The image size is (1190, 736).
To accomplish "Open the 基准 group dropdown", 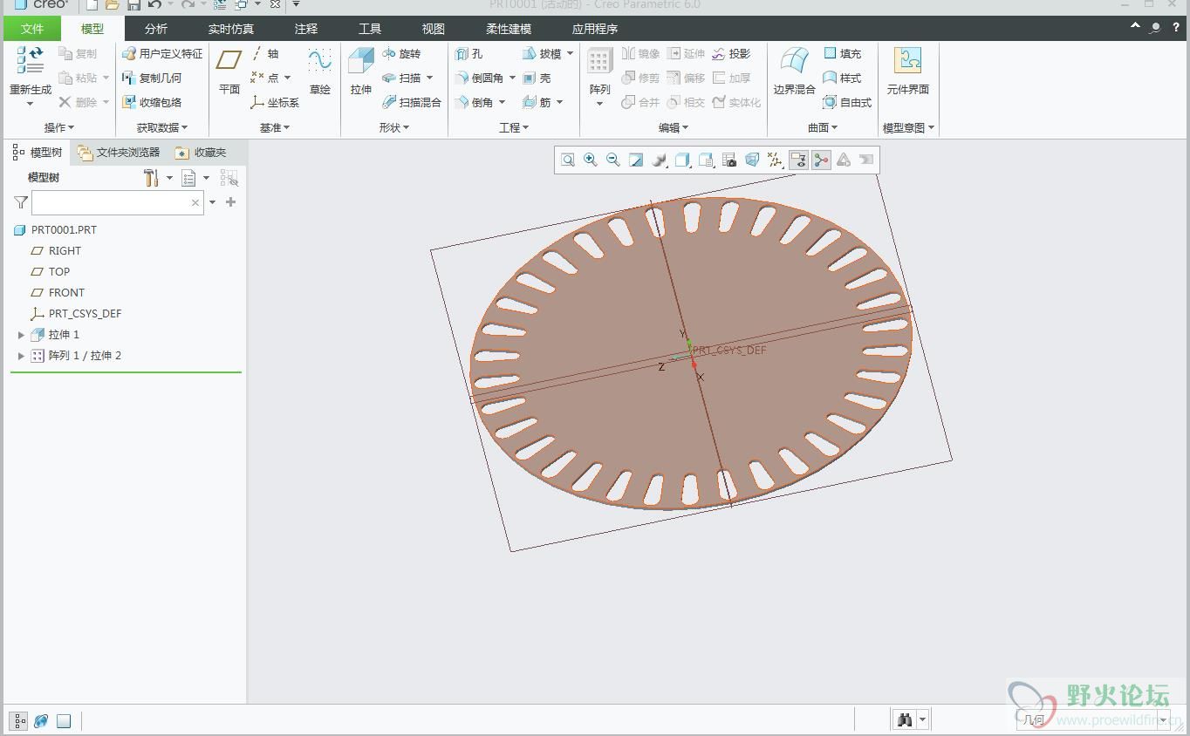I will (x=275, y=127).
